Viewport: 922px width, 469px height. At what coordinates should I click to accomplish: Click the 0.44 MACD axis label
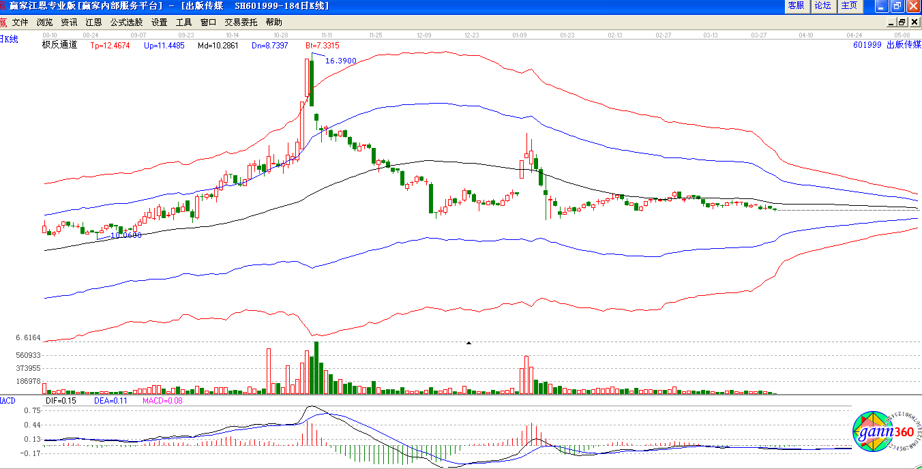click(31, 425)
